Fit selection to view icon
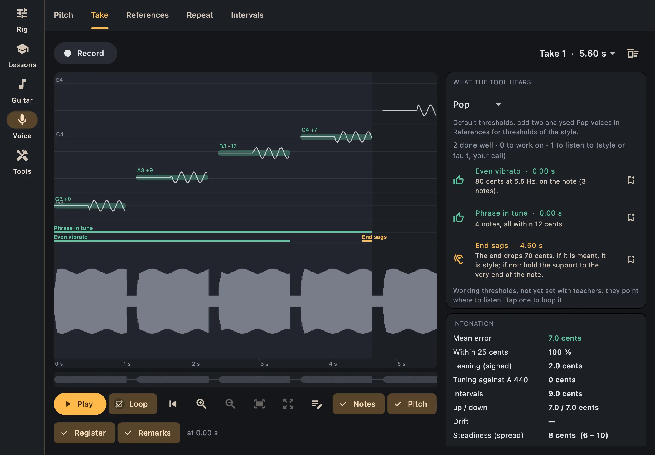The height and width of the screenshot is (455, 655). click(x=259, y=404)
